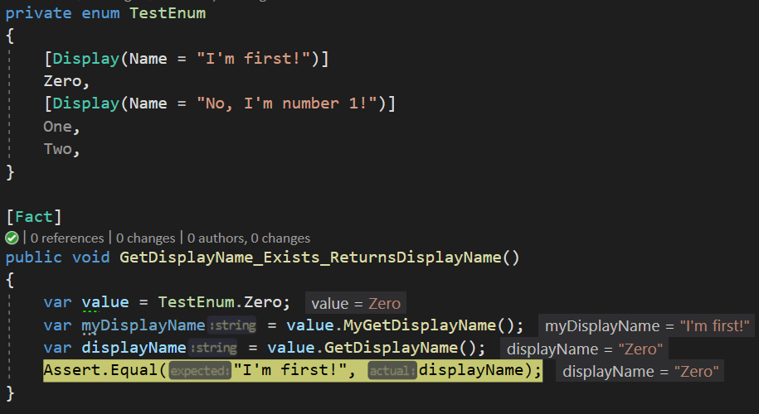Viewport: 759px width, 414px height.
Task: Click 'Assert.Equal' on the highlighted line
Action: (x=100, y=370)
